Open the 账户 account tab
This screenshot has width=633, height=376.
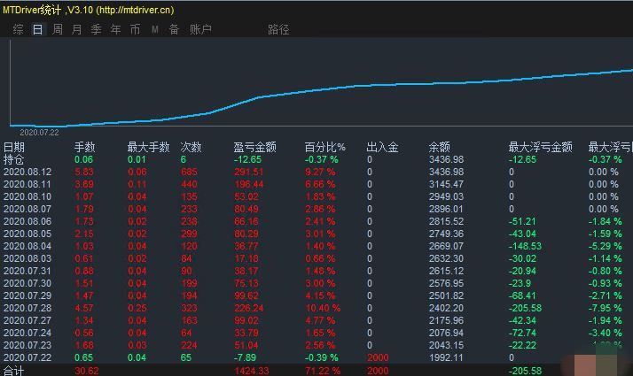pyautogui.click(x=200, y=29)
